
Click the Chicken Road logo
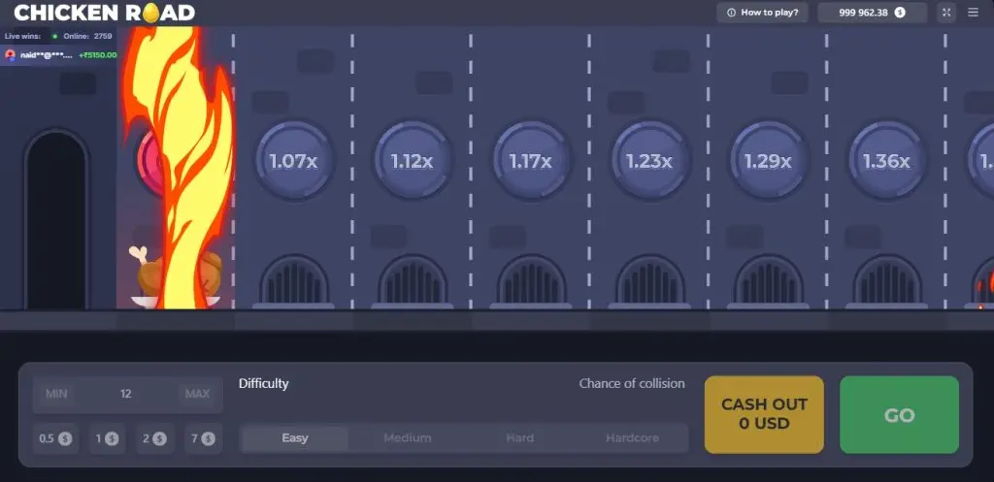105,13
